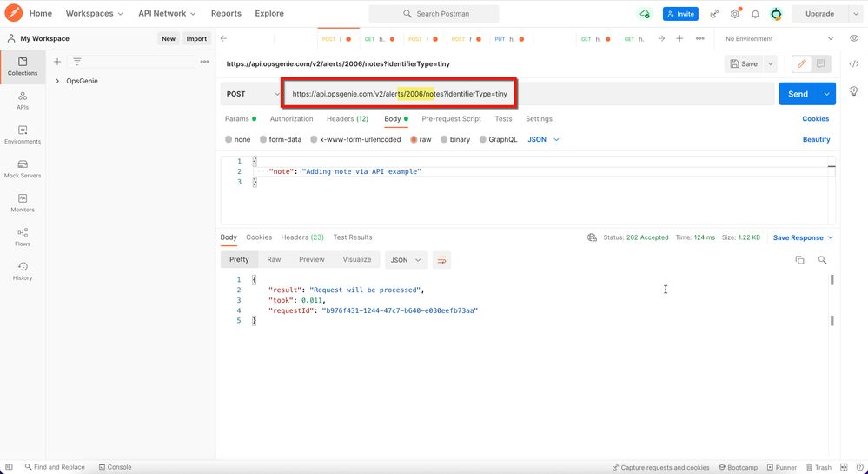
Task: Open the lightbulb info icon in right sidebar
Action: [x=854, y=91]
